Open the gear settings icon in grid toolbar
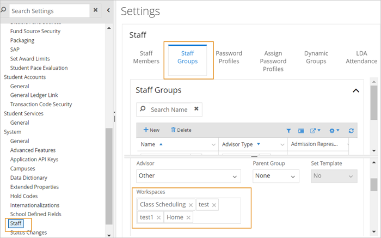Viewport: 381px width, 238px height. [x=334, y=131]
